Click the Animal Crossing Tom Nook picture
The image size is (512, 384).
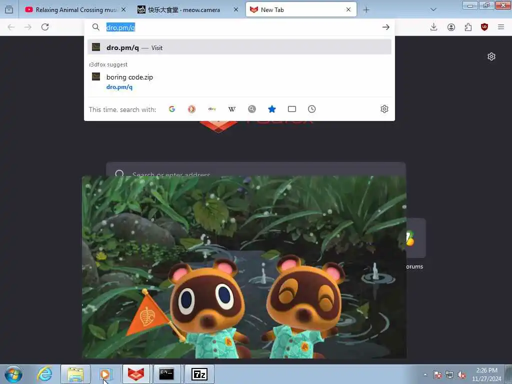(x=244, y=267)
